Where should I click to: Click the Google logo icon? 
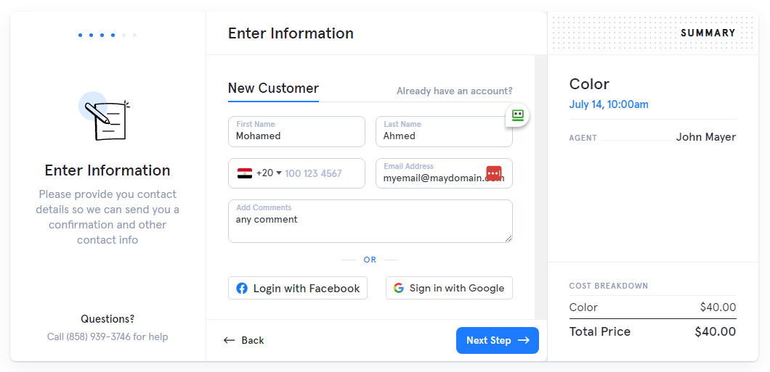399,288
